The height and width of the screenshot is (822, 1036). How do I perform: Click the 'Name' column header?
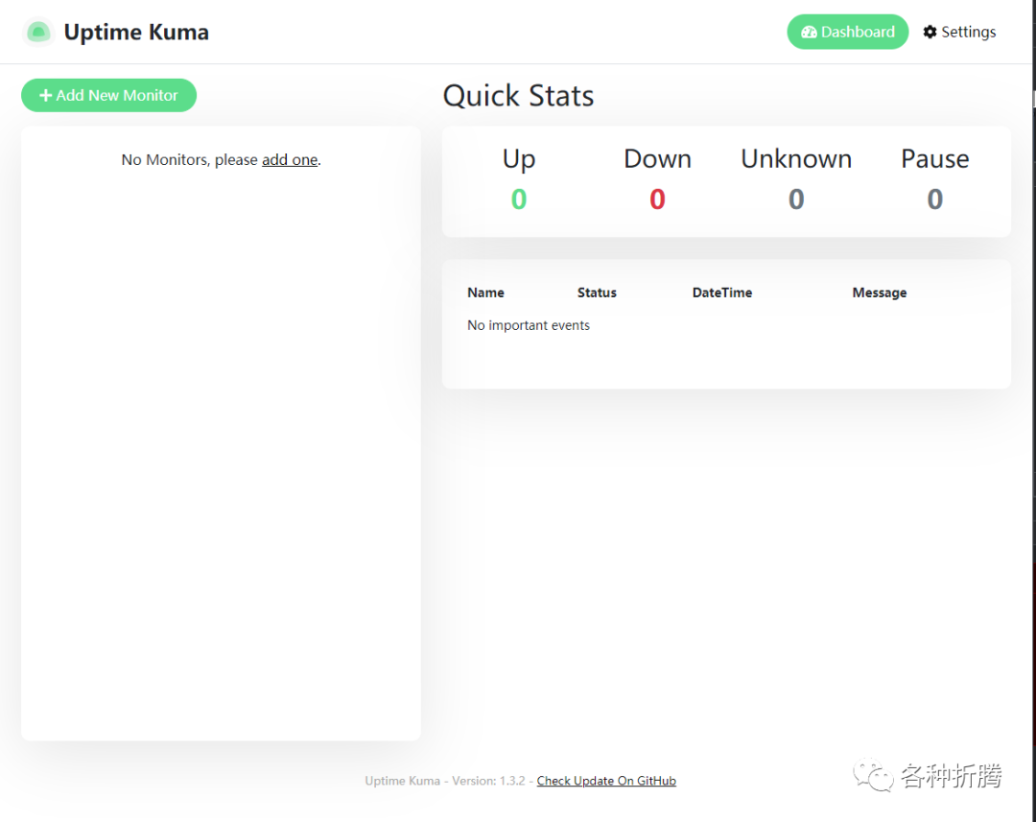tap(485, 293)
